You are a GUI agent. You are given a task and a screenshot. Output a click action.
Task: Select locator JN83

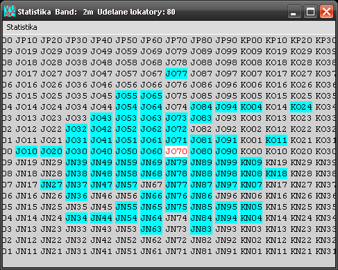(x=201, y=229)
